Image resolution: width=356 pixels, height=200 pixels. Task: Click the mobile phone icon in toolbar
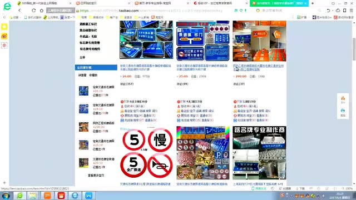point(344,11)
